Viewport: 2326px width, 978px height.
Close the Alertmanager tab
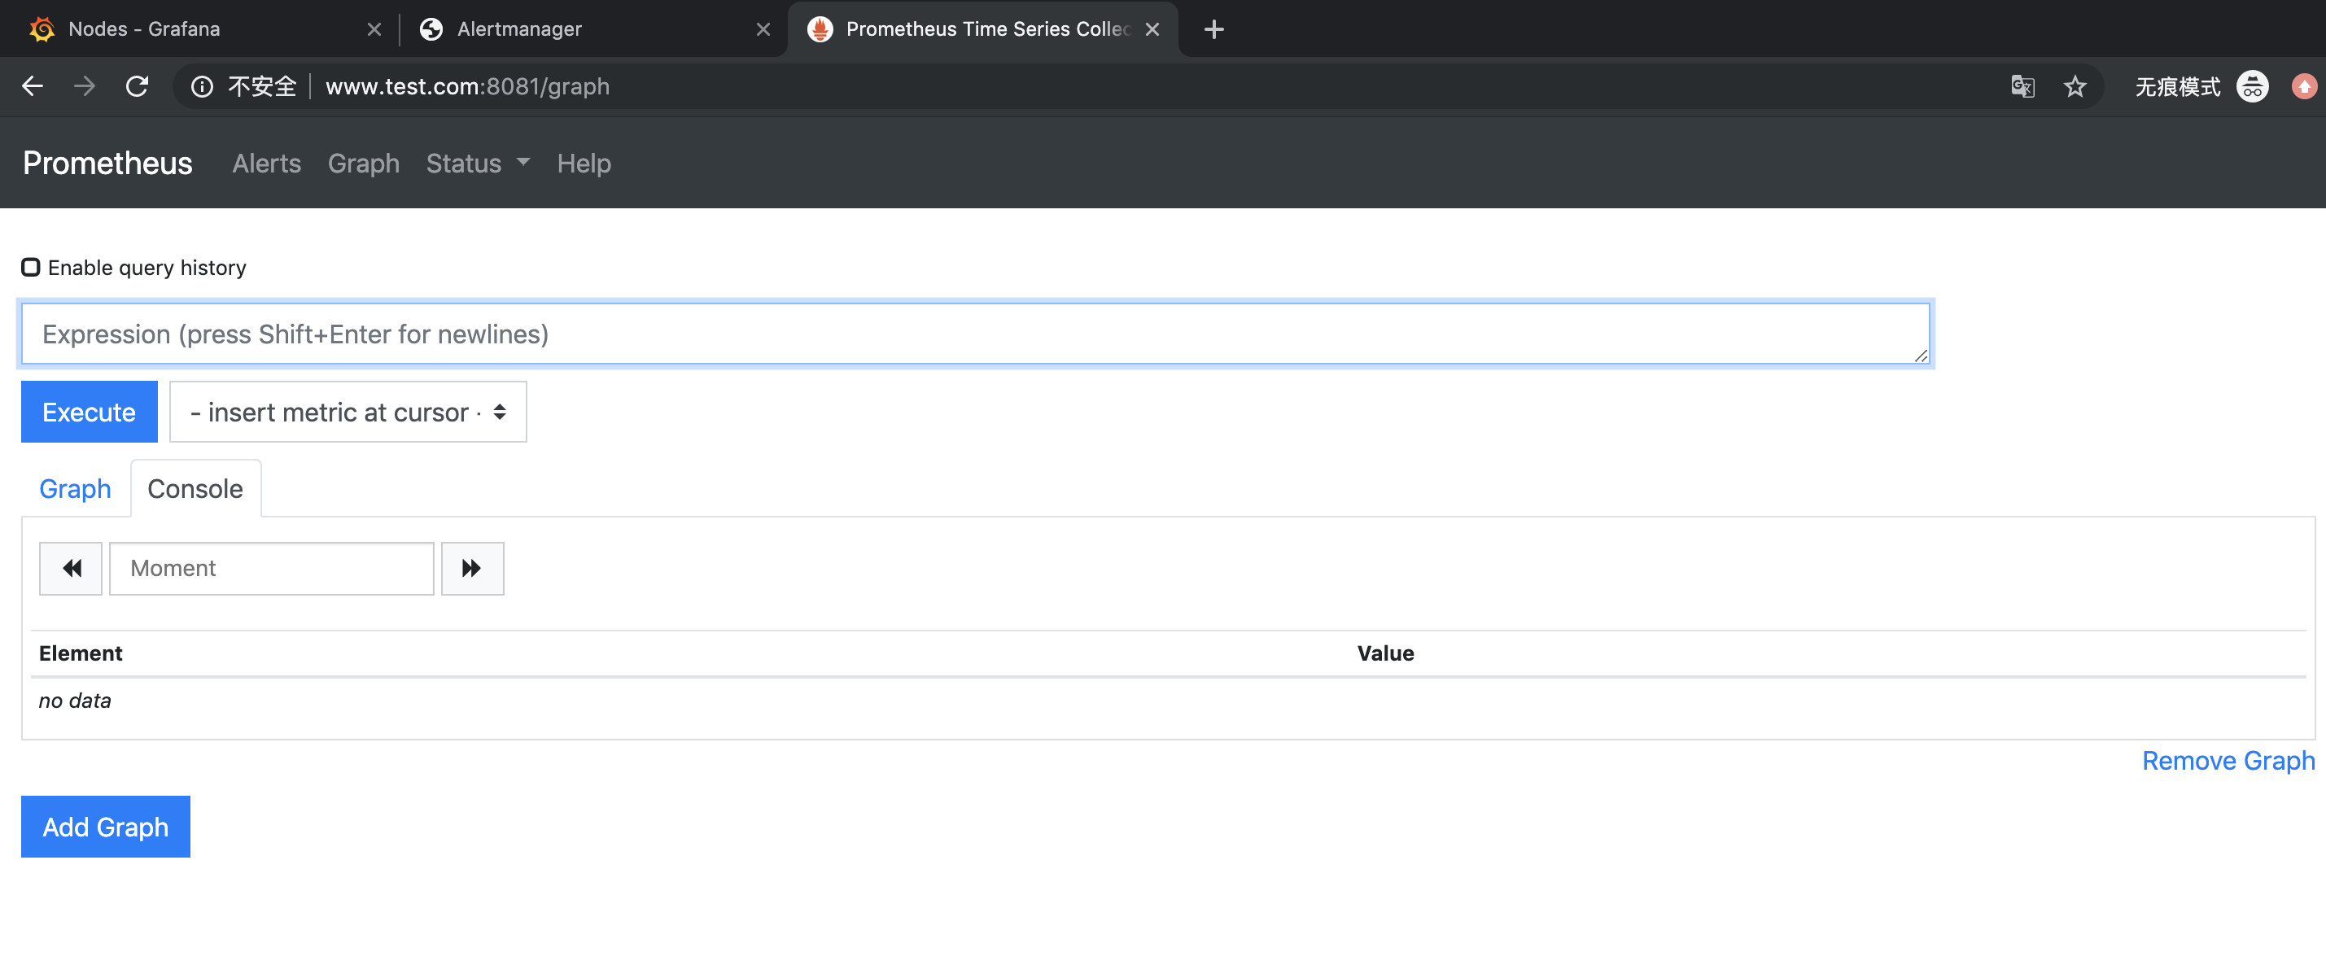[763, 30]
